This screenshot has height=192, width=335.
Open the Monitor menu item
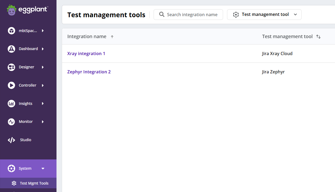[x=28, y=122]
